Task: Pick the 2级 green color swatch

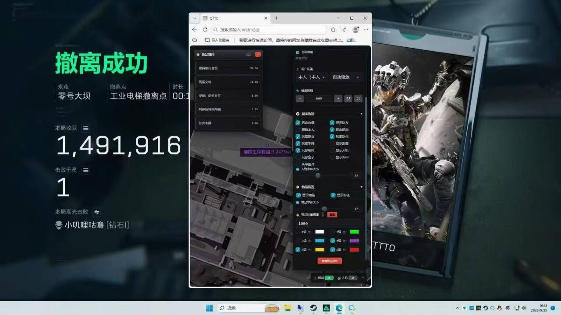Action: [x=354, y=232]
